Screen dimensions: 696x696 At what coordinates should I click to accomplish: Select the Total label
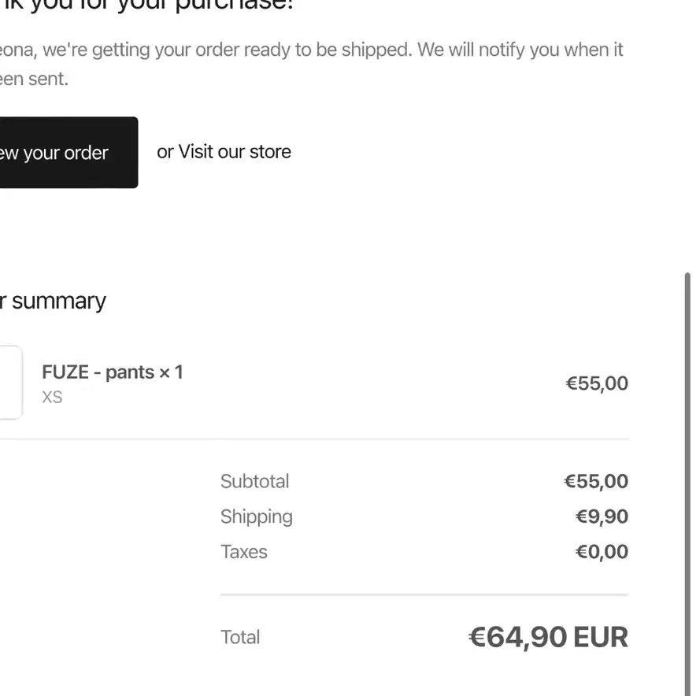point(240,637)
